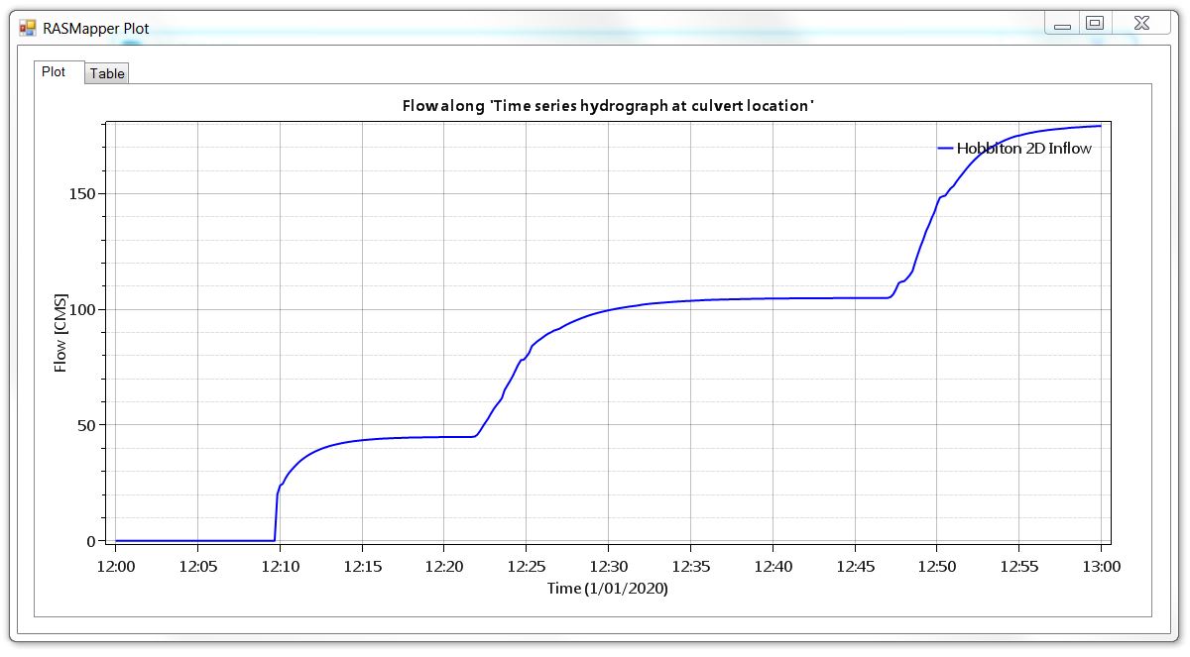The image size is (1190, 657).
Task: Click the 12:35 x-axis tick label
Action: (690, 565)
